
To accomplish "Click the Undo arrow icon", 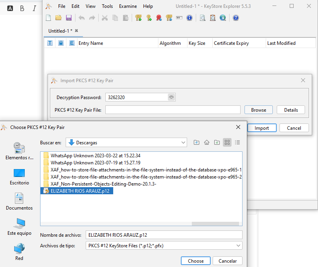I will click(81, 18).
